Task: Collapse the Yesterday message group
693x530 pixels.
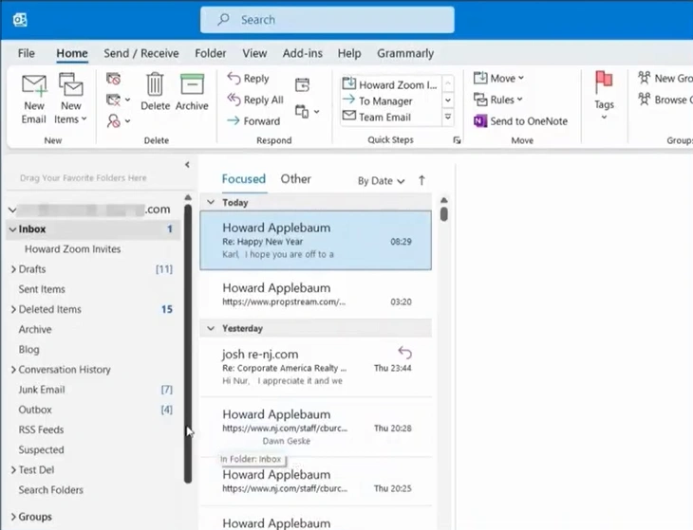Action: tap(211, 329)
